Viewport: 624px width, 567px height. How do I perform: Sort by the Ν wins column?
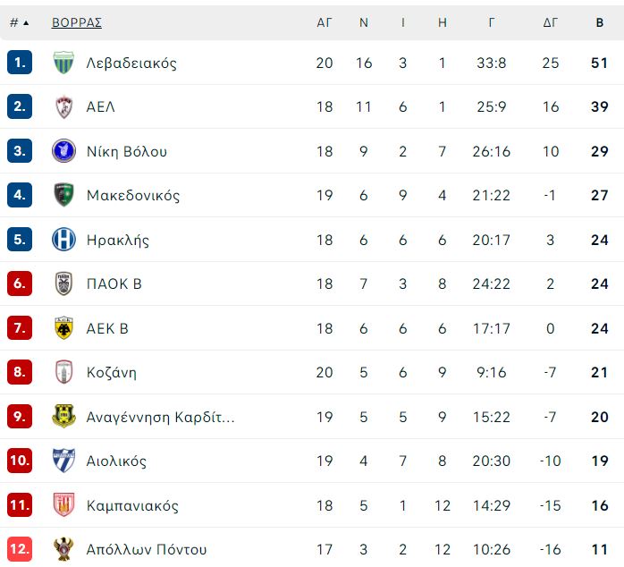pos(363,22)
